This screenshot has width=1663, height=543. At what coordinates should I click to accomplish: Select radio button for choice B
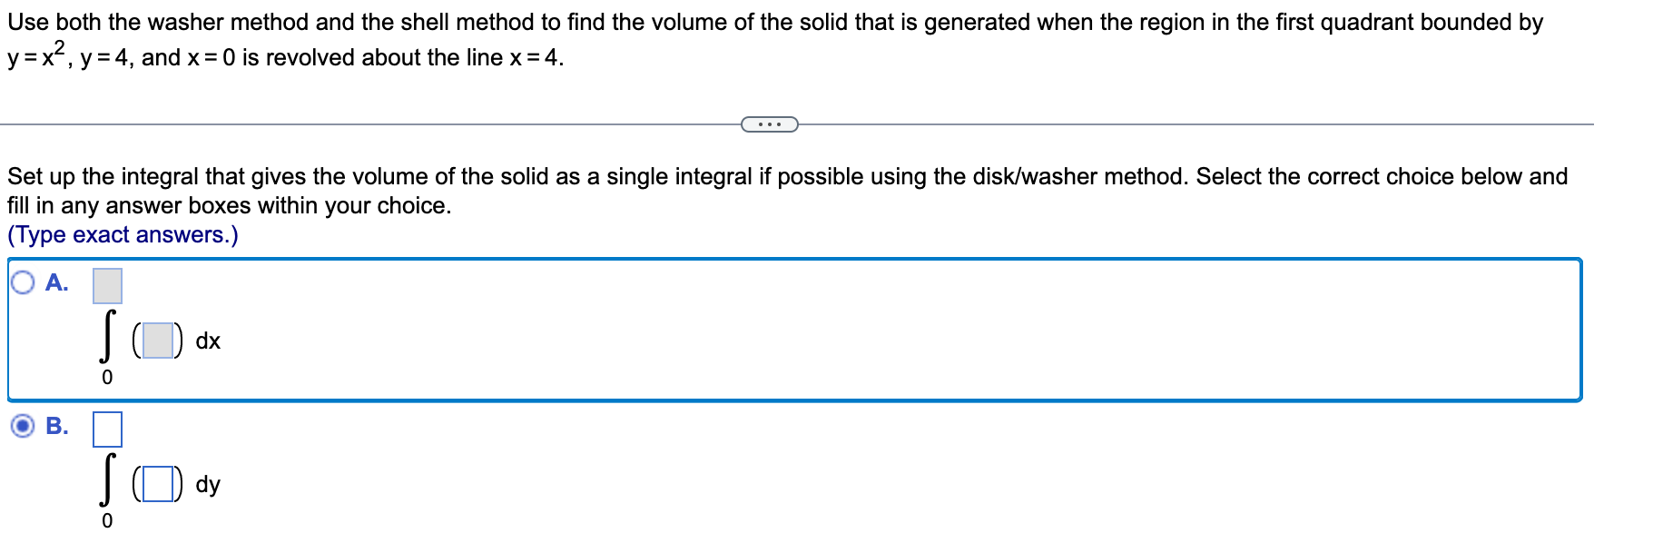point(20,425)
